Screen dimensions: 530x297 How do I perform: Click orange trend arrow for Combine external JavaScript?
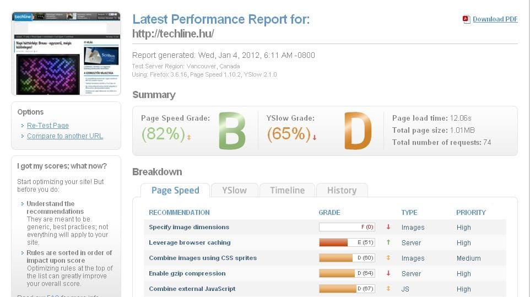pos(388,289)
